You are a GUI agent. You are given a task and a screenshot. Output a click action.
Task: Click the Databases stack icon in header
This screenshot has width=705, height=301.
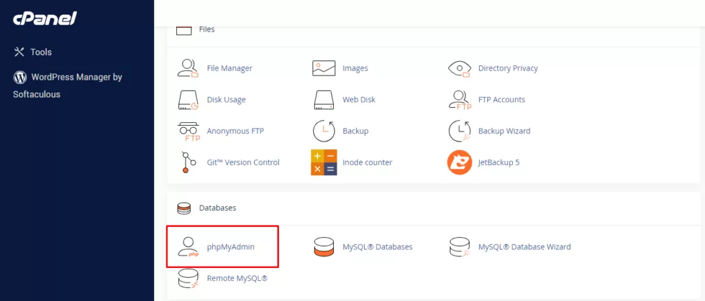coord(184,208)
